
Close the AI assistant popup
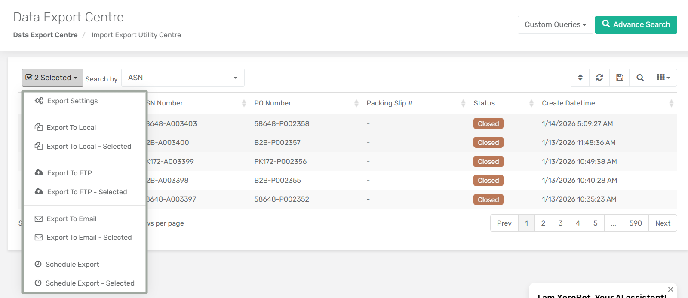click(670, 289)
